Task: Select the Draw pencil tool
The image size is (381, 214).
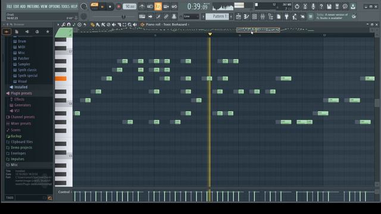Action: click(x=92, y=24)
